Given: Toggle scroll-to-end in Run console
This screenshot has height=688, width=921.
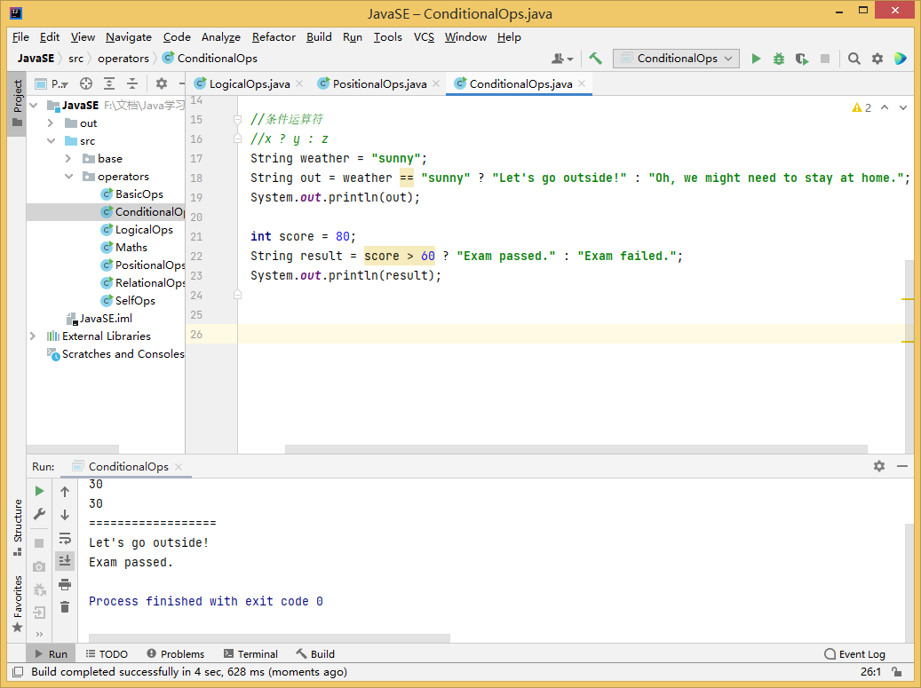Looking at the screenshot, I should [65, 561].
